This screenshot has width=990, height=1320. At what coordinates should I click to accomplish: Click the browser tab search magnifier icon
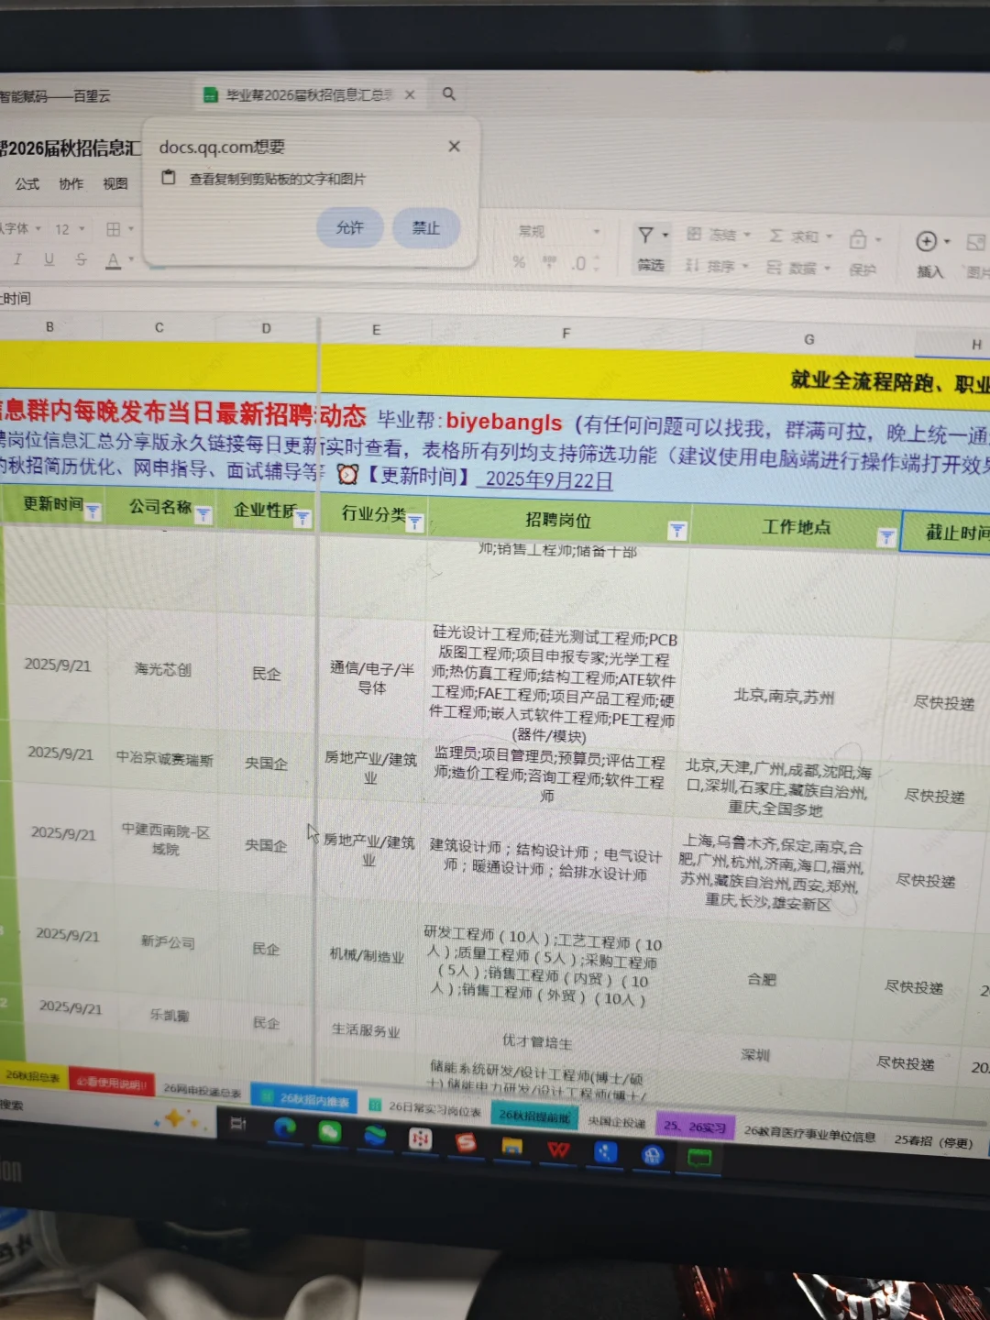pyautogui.click(x=449, y=93)
